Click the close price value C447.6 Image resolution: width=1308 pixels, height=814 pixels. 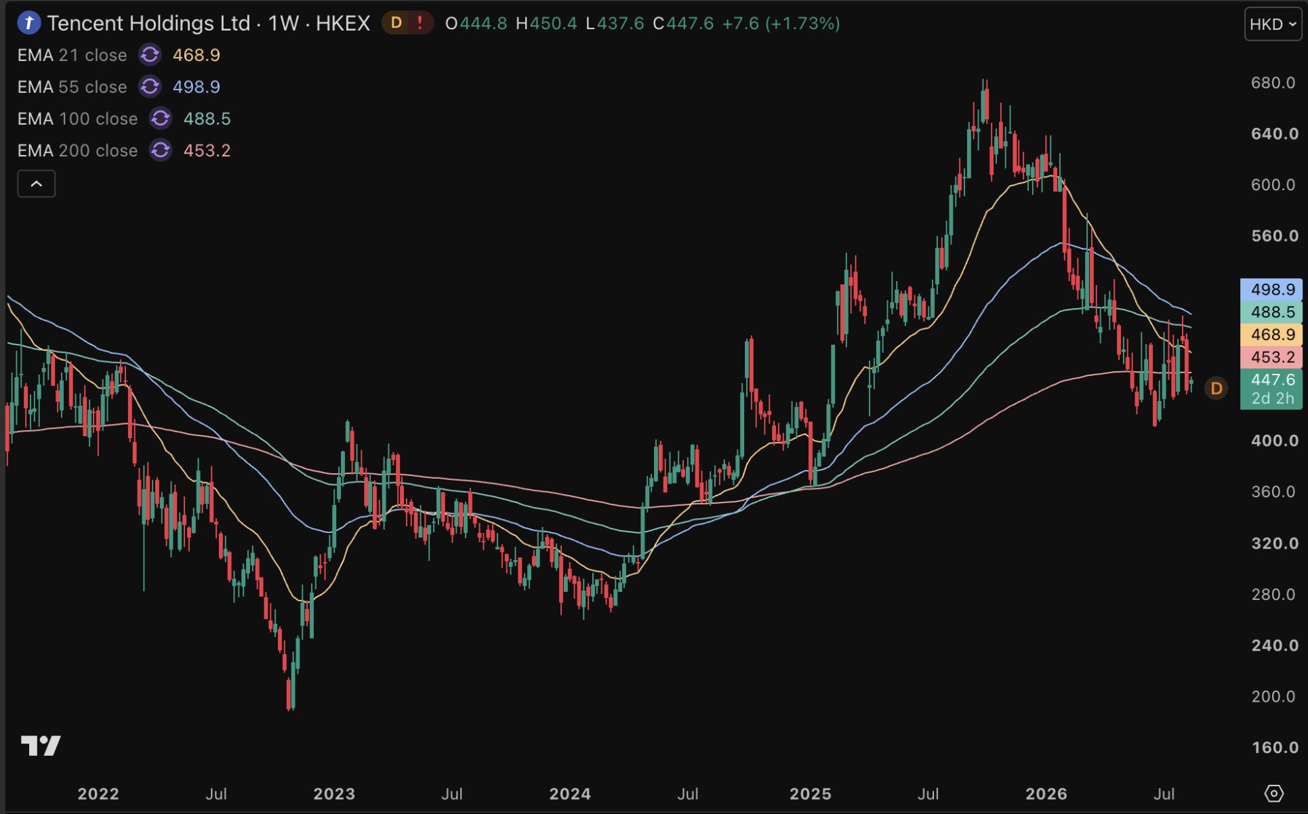(x=683, y=24)
